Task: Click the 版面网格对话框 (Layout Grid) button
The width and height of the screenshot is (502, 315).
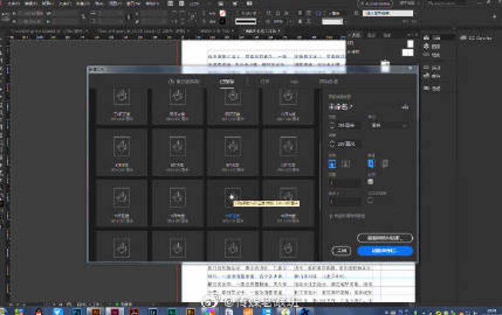Action: point(385,238)
